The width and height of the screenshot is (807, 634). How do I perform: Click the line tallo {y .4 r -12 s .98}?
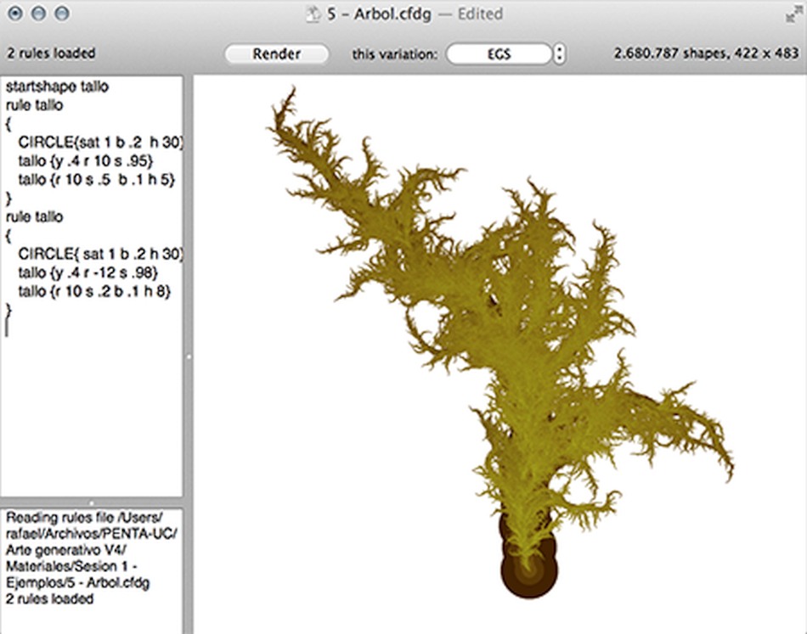tap(88, 272)
